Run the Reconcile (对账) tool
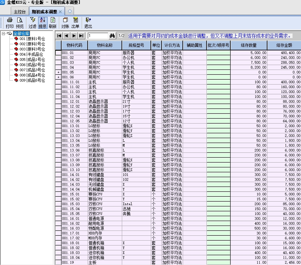 (65, 23)
